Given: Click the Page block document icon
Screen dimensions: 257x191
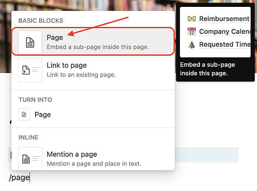Looking at the screenshot, I should (30, 42).
